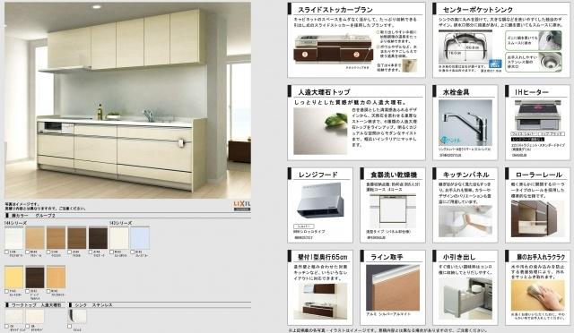Click the センターポケットシンク heading
This screenshot has width=574, height=333.
pyautogui.click(x=478, y=10)
